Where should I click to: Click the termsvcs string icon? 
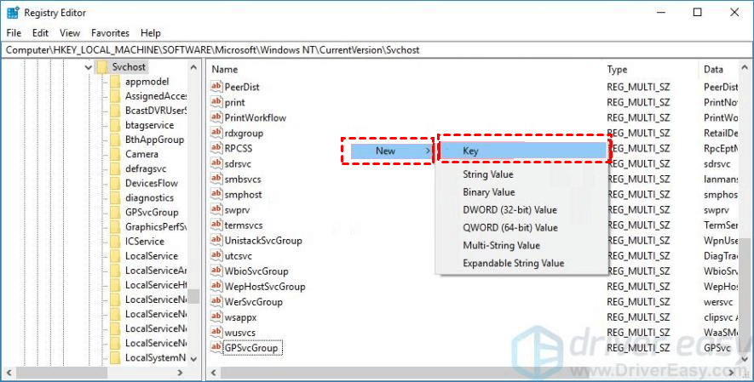216,225
